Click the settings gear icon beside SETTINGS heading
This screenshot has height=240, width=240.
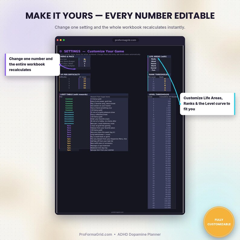61,51
